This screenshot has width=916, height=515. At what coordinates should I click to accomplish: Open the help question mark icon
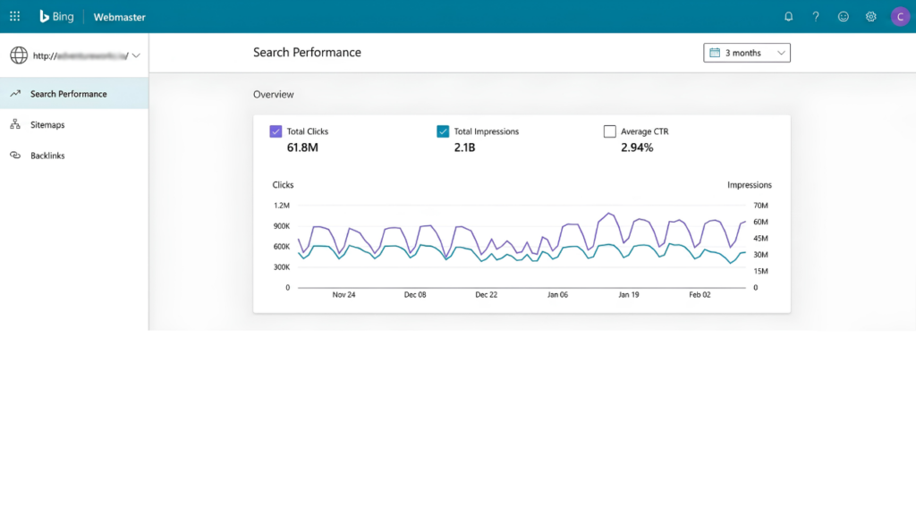pos(816,16)
